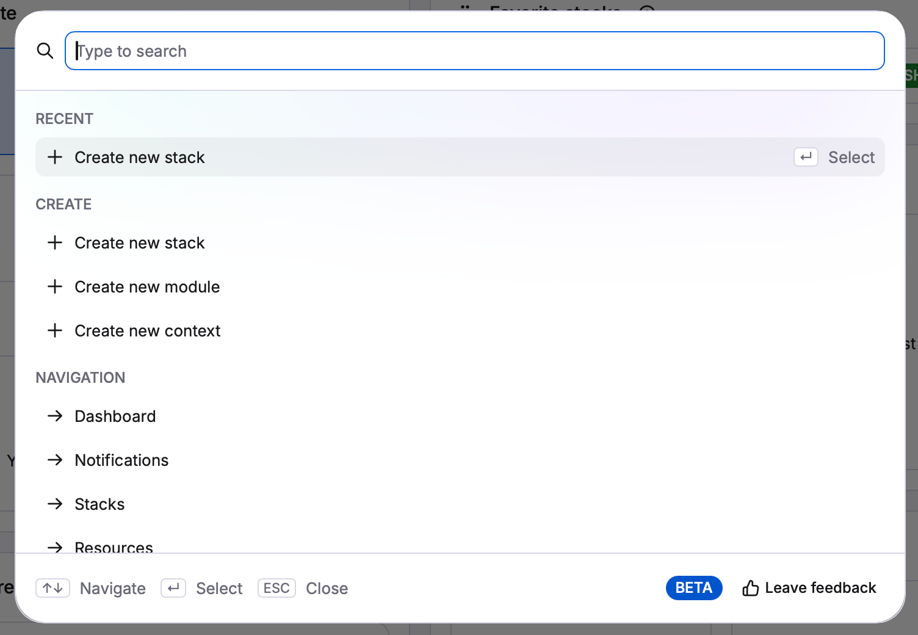The height and width of the screenshot is (635, 918).
Task: Select Create new module option
Action: [x=147, y=287]
